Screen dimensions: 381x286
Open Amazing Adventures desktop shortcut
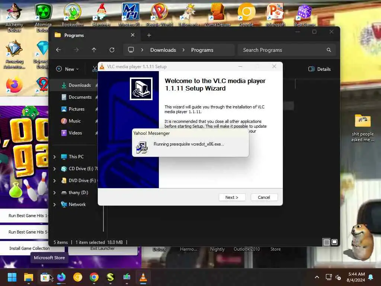click(14, 55)
